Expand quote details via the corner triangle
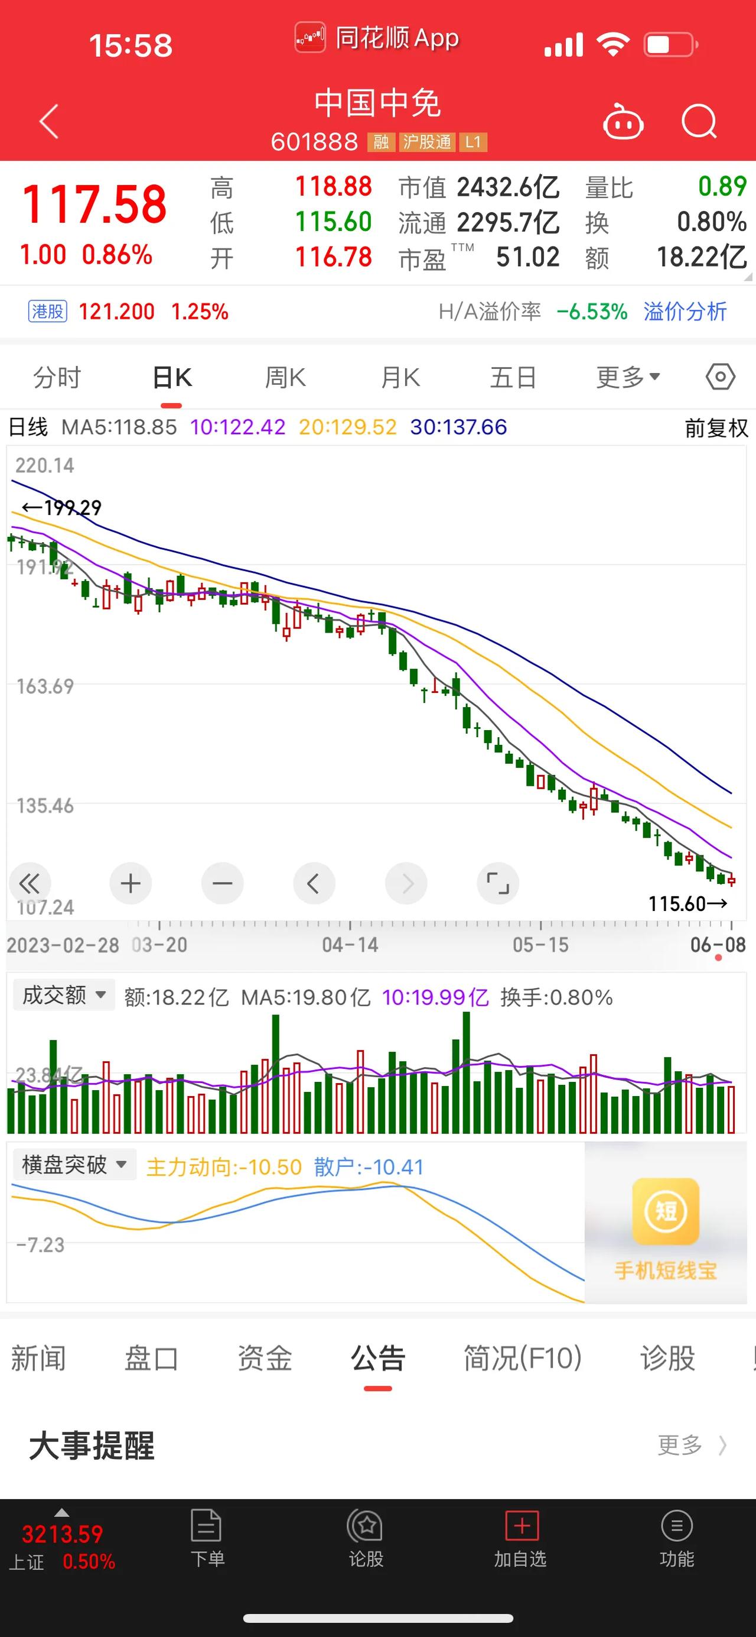Viewport: 756px width, 1637px height. click(x=747, y=277)
